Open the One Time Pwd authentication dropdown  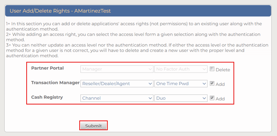pyautogui.click(x=181, y=84)
